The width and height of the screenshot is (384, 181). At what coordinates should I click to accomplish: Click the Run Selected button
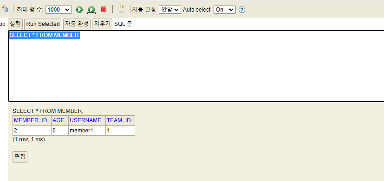point(43,24)
